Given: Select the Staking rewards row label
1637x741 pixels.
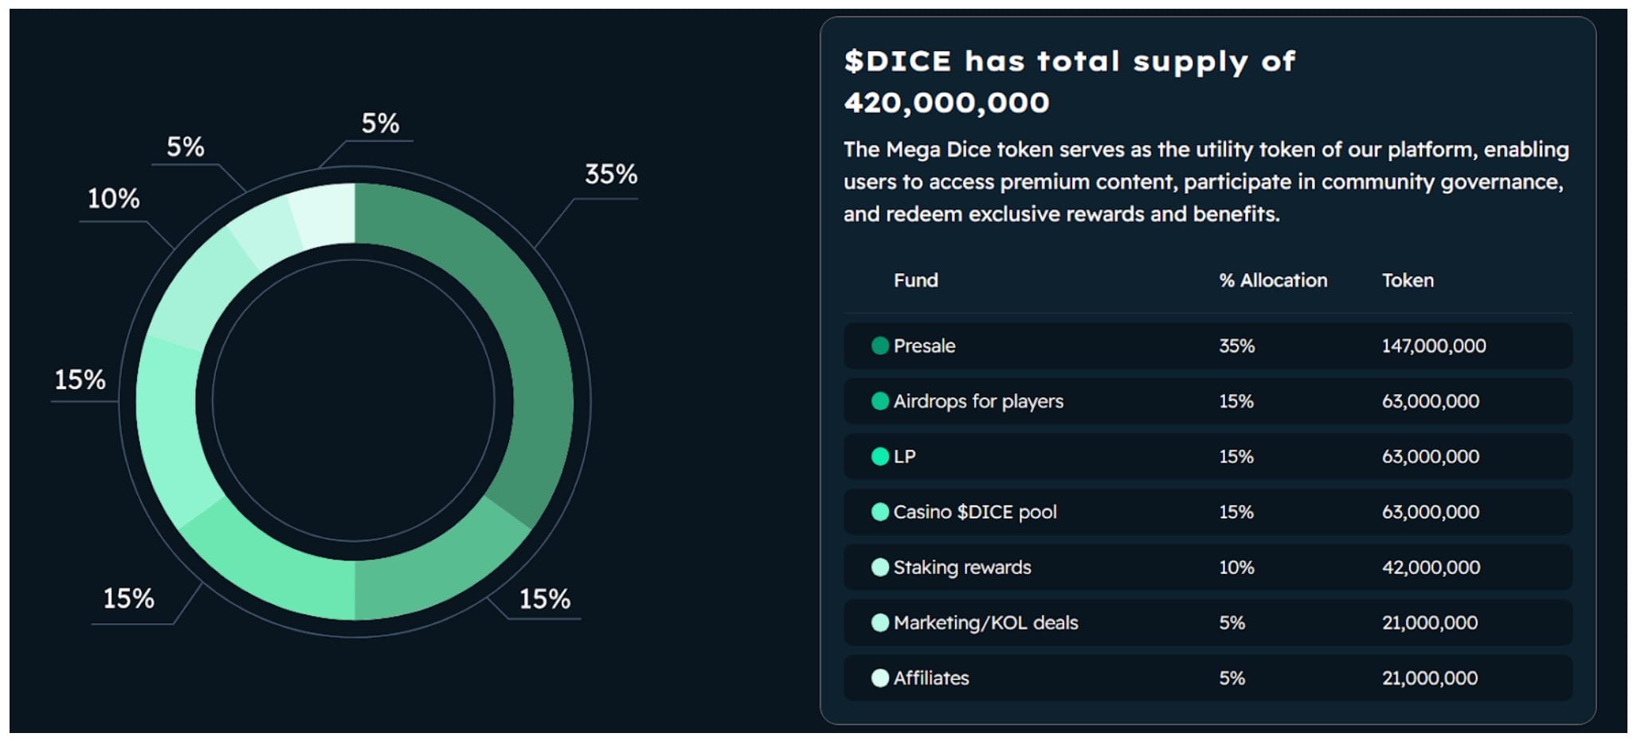Looking at the screenshot, I should tap(961, 567).
